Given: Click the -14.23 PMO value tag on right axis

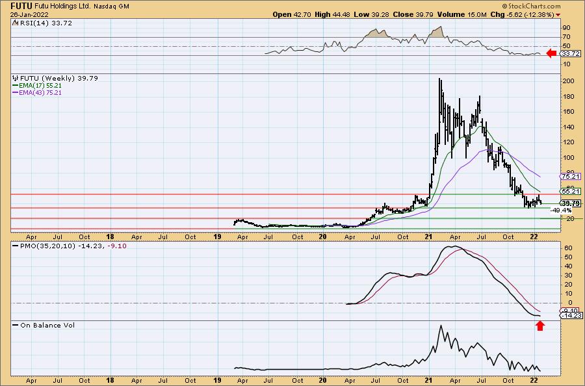Looking at the screenshot, I should [x=571, y=316].
